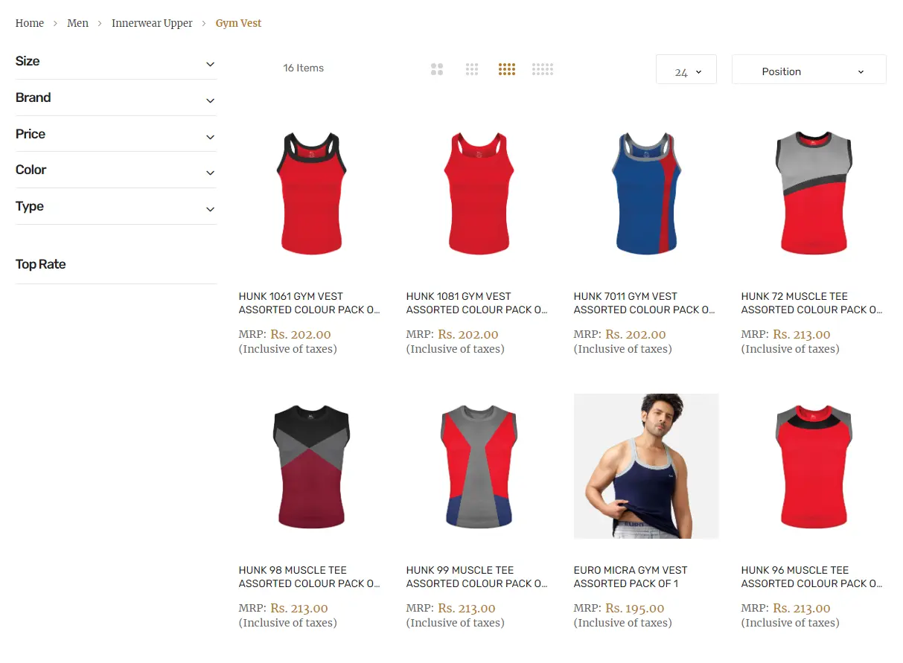Click HUNK 98 MUSCLE TEE product title

310,577
